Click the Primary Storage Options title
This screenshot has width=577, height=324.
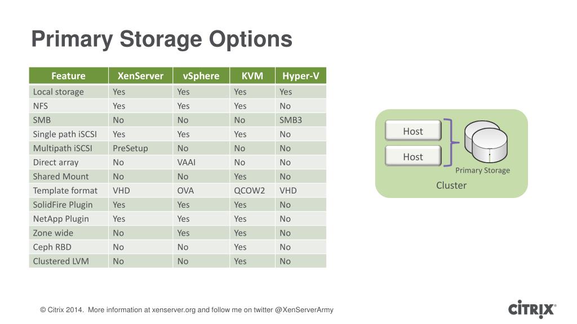point(162,39)
